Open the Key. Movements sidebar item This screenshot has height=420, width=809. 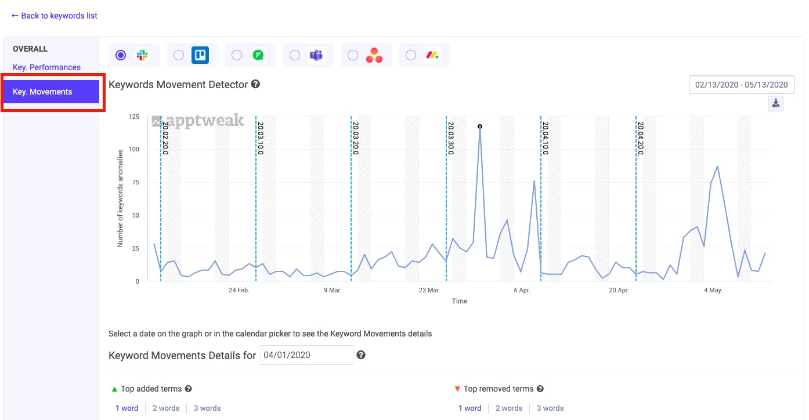pyautogui.click(x=51, y=92)
